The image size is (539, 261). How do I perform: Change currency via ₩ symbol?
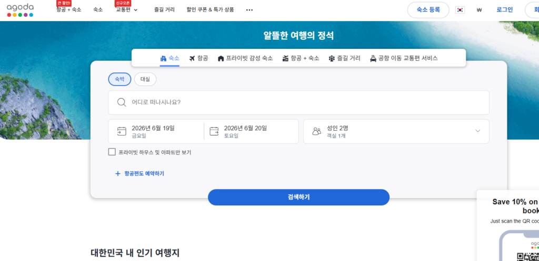pyautogui.click(x=479, y=10)
